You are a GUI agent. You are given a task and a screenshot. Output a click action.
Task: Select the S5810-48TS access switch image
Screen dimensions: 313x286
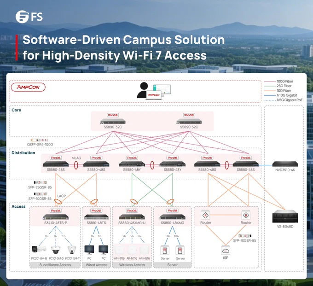[96, 217]
